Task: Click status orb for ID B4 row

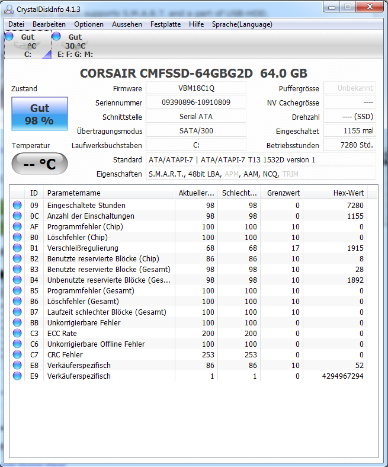Action: click(17, 280)
